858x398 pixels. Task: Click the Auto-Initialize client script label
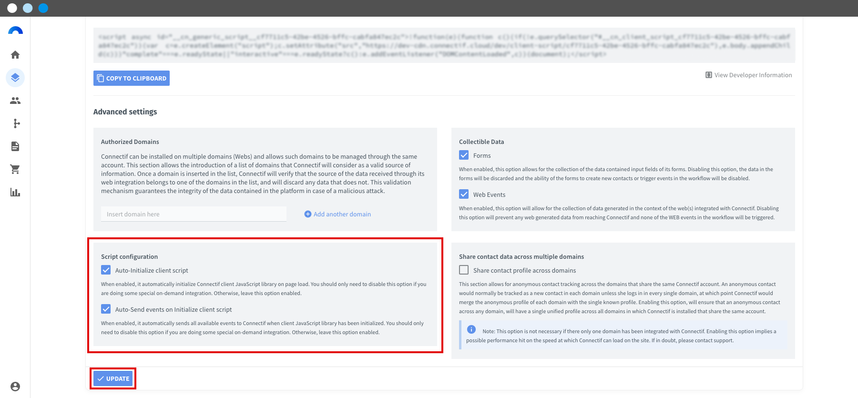tap(152, 270)
